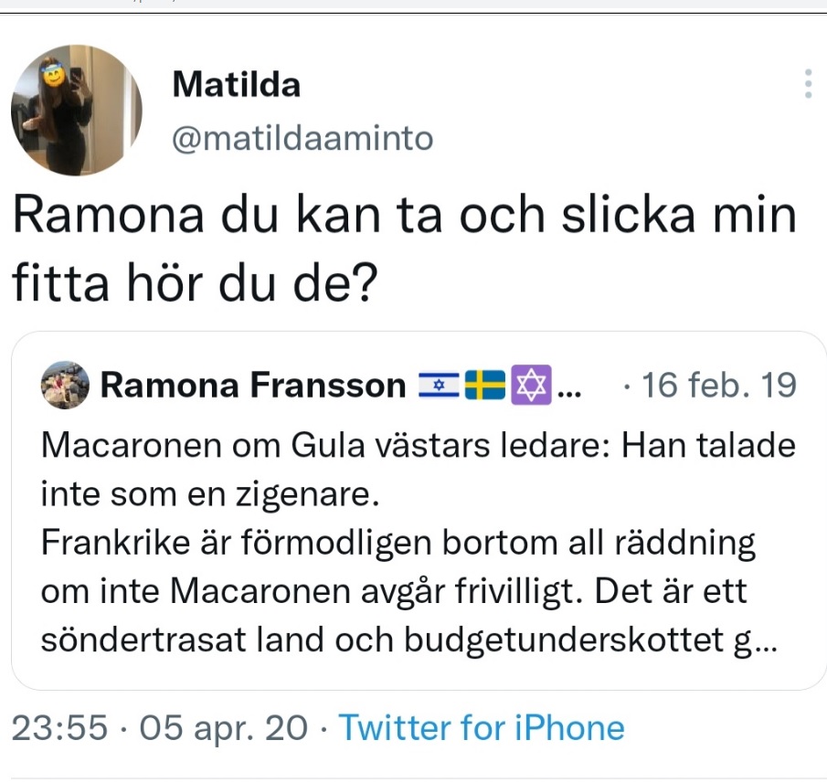
Task: Click the "Twitter for iPhone" source link
Action: [x=482, y=728]
